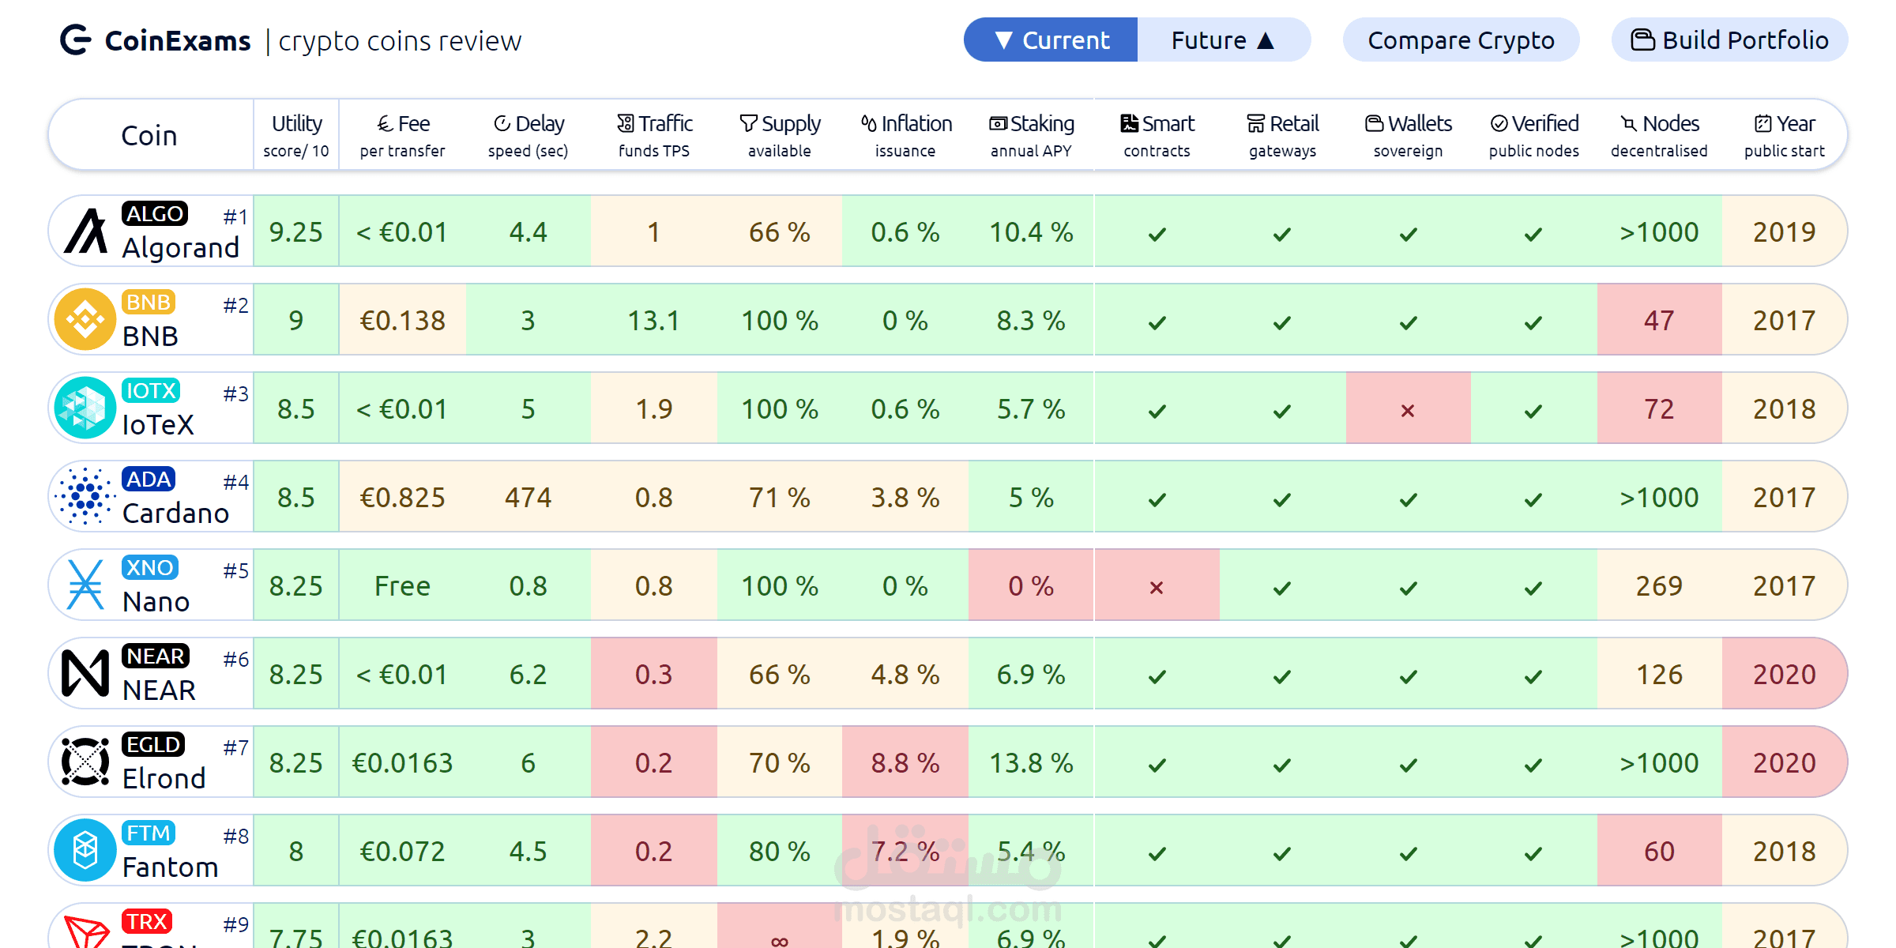Click the Traffic column icon
Screen dimensions: 1896x948
tap(626, 124)
